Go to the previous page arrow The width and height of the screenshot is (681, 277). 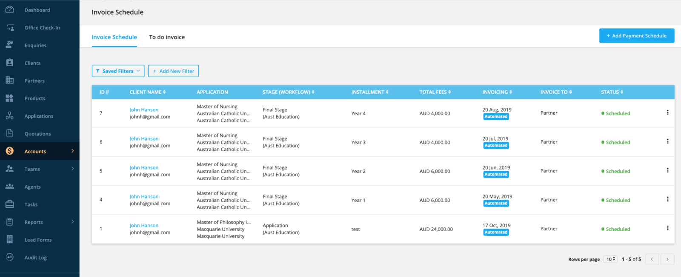click(652, 259)
